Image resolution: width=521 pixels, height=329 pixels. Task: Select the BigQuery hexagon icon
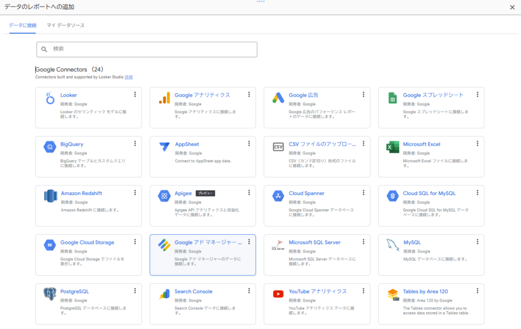coord(50,147)
